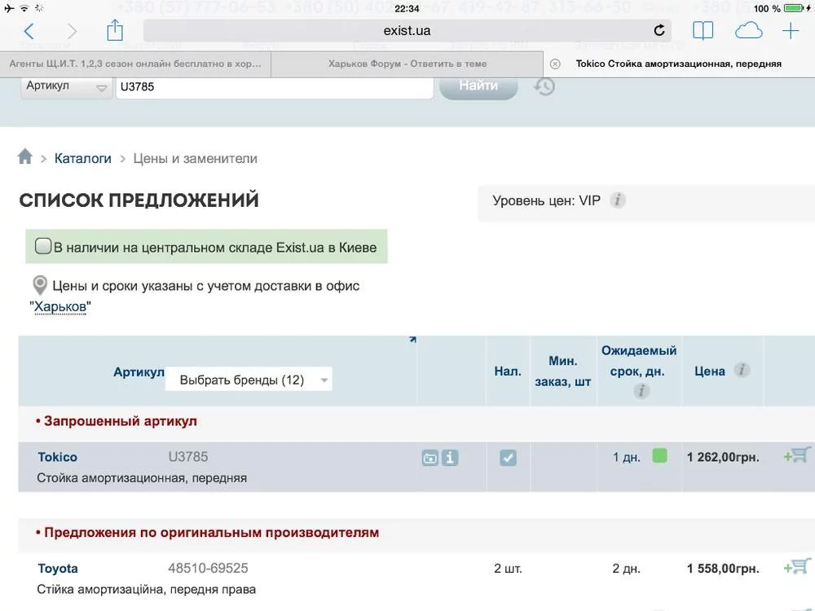815x611 pixels.
Task: Tap exist.ua address bar
Action: (x=407, y=31)
